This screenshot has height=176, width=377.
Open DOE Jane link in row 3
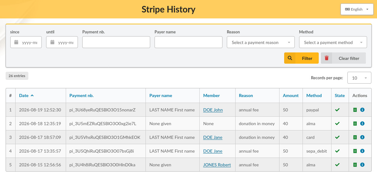pos(213,137)
